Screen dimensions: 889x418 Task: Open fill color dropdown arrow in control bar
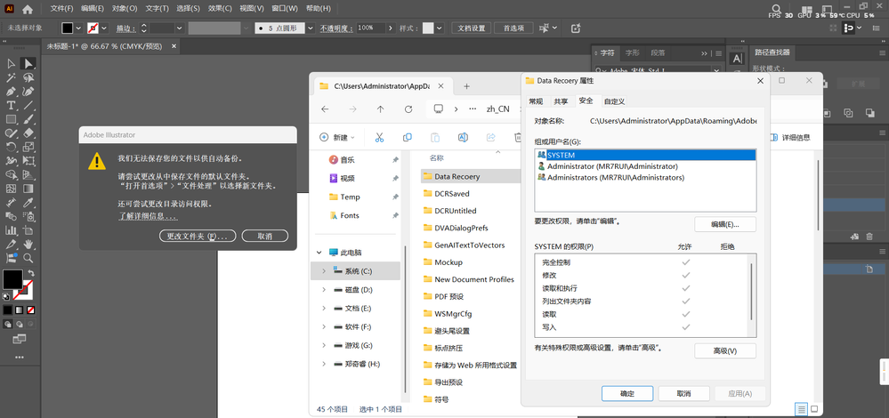coord(78,28)
